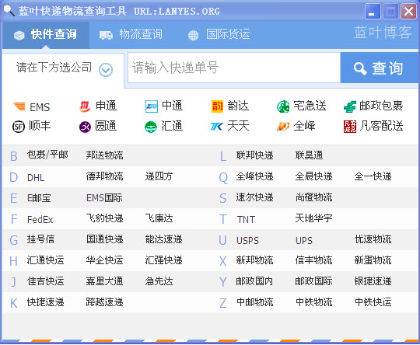Select the 天天 TK logo icon

[217, 127]
